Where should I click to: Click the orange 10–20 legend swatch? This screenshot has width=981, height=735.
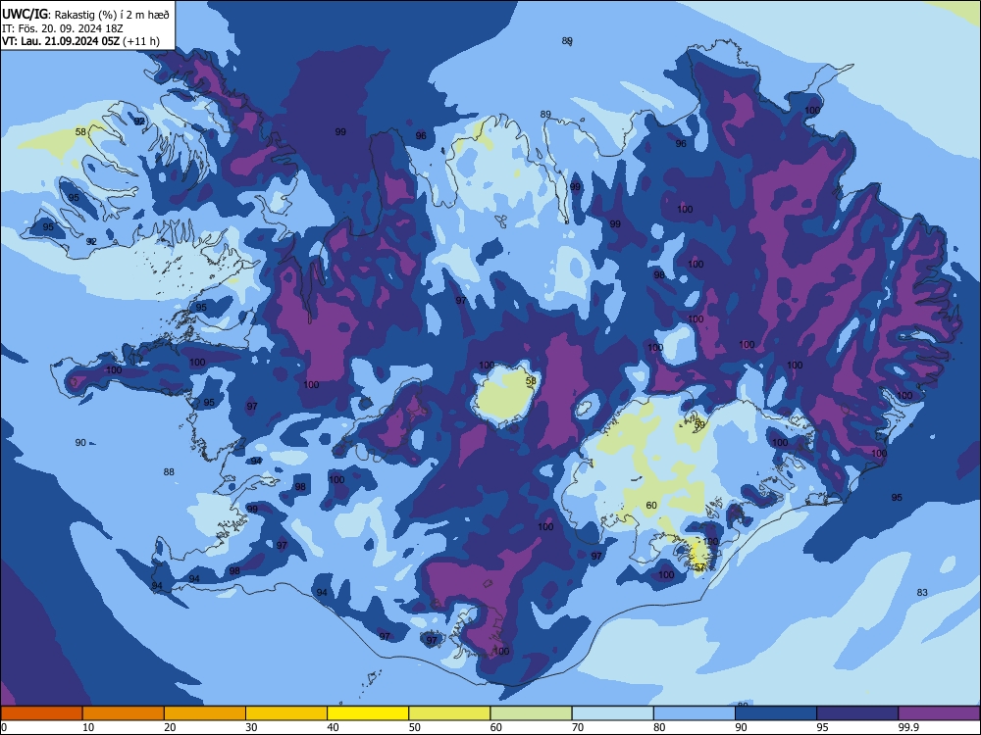pos(124,713)
